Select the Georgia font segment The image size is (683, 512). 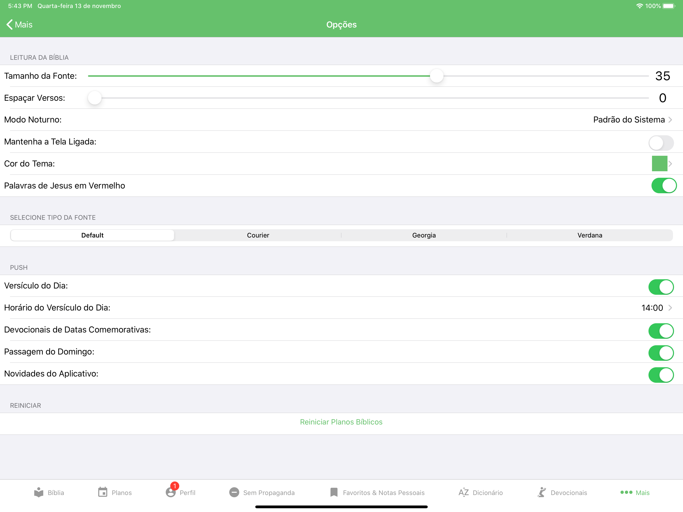(x=424, y=235)
